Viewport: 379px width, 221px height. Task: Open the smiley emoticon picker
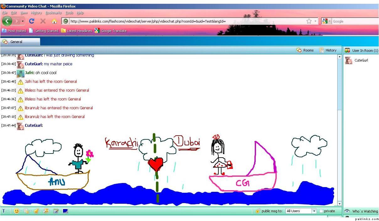(x=16, y=211)
